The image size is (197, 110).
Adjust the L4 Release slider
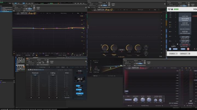tap(80, 86)
